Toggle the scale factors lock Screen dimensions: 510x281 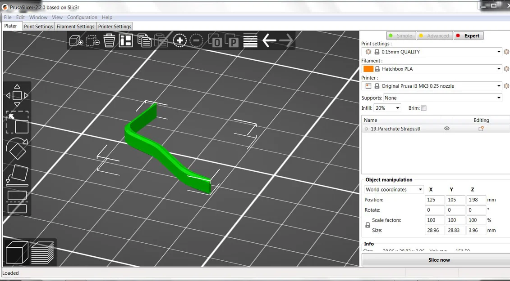pos(368,225)
